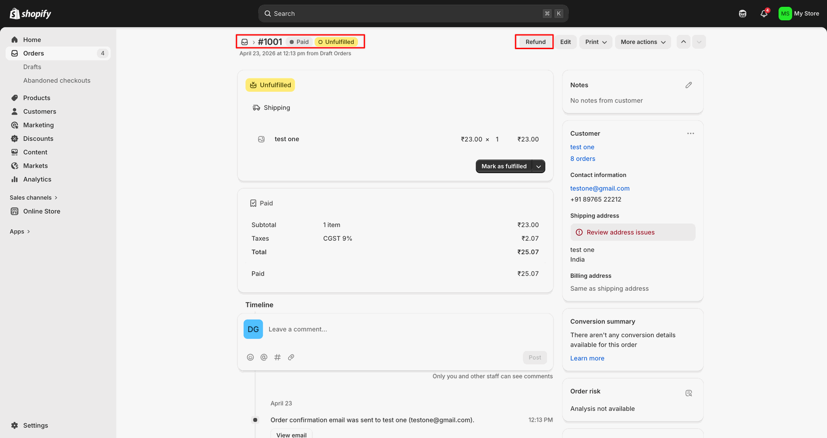827x438 pixels.
Task: Open fulfillment options arrow beside Mark as fulfilled
Action: 538,166
